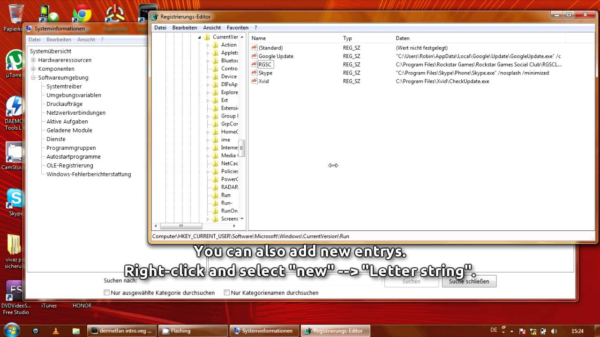Select the Google Update value icon
Image resolution: width=600 pixels, height=337 pixels.
tap(254, 56)
